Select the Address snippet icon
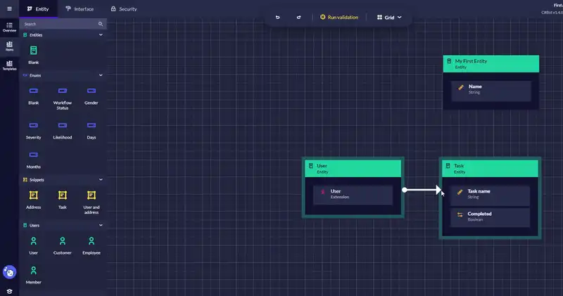Screen dimensions: 563x296 (34, 195)
